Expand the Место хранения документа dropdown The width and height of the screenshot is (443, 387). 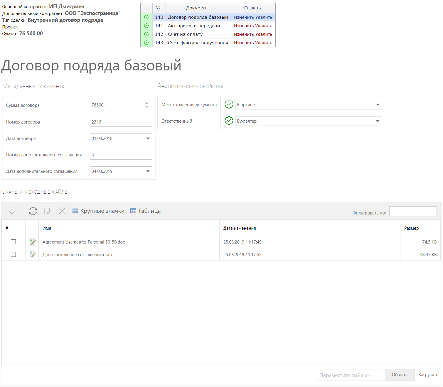[378, 105]
